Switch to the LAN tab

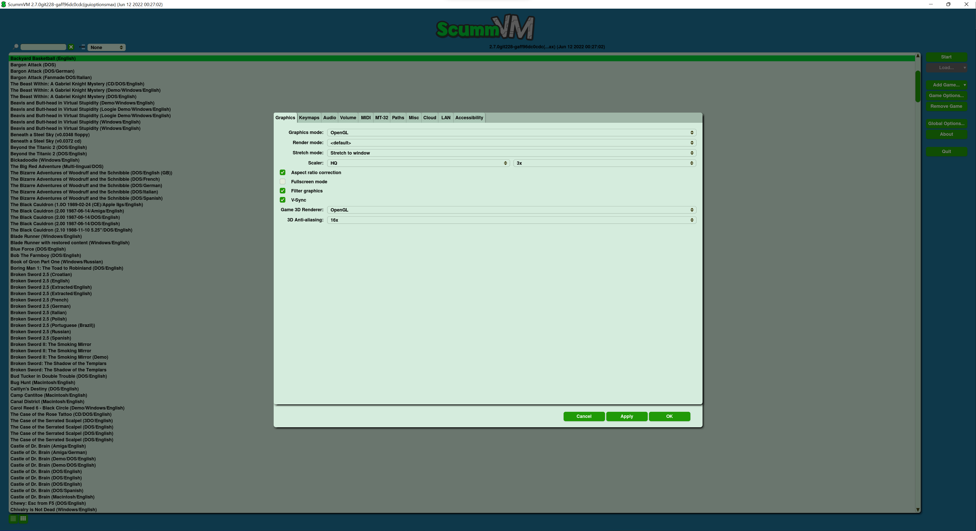pos(446,117)
